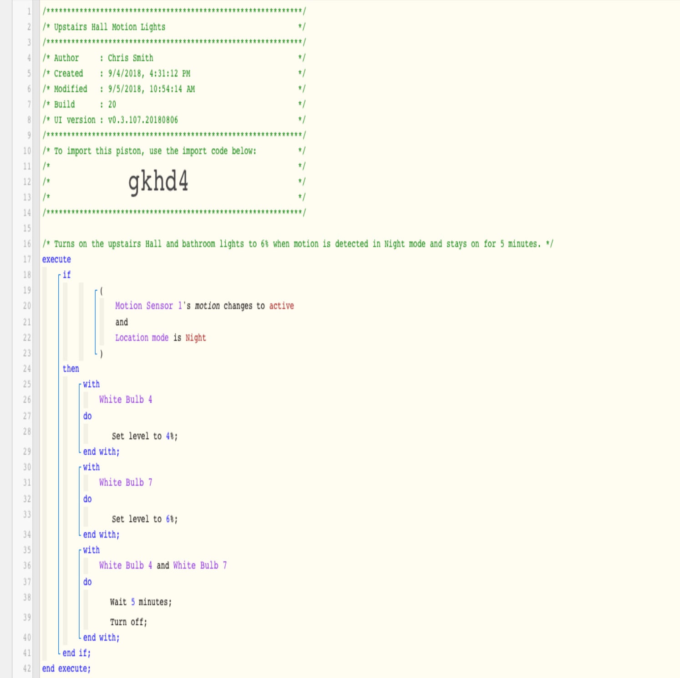This screenshot has width=680, height=678.
Task: Select the 'Upstairs Hall Motion Lights' title comment
Action: (x=110, y=27)
